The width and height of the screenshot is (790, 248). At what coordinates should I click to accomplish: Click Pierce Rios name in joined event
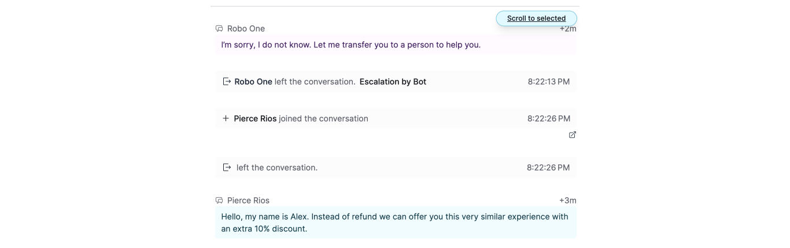pyautogui.click(x=255, y=119)
